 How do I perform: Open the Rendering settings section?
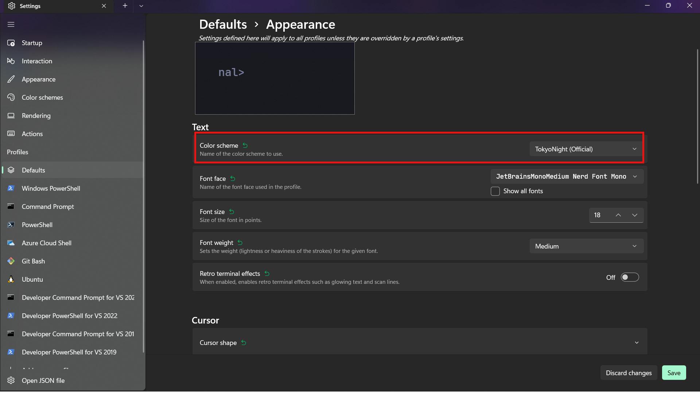[x=36, y=115]
